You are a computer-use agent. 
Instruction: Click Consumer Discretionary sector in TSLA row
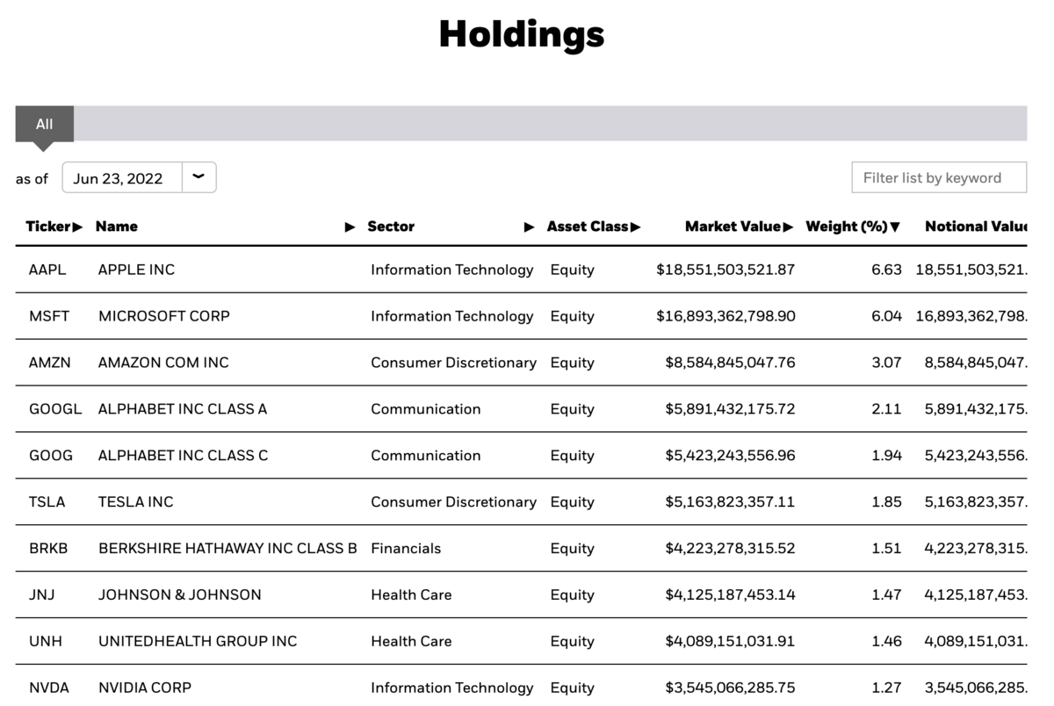point(453,502)
